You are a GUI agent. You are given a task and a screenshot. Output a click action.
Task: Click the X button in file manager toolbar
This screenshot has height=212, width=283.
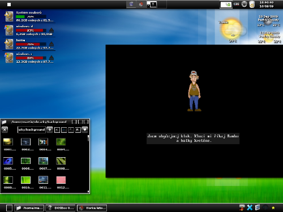tap(5, 129)
